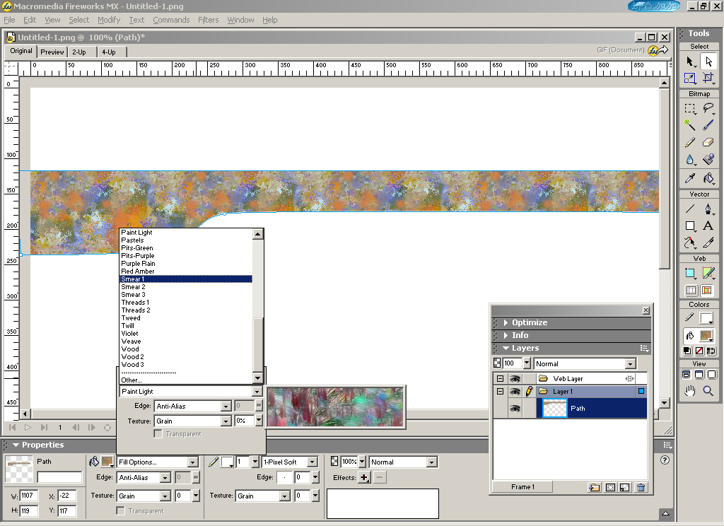Toggle Show Slices and Hotspots button
Viewport: 724px width, 526px height.
click(x=707, y=290)
